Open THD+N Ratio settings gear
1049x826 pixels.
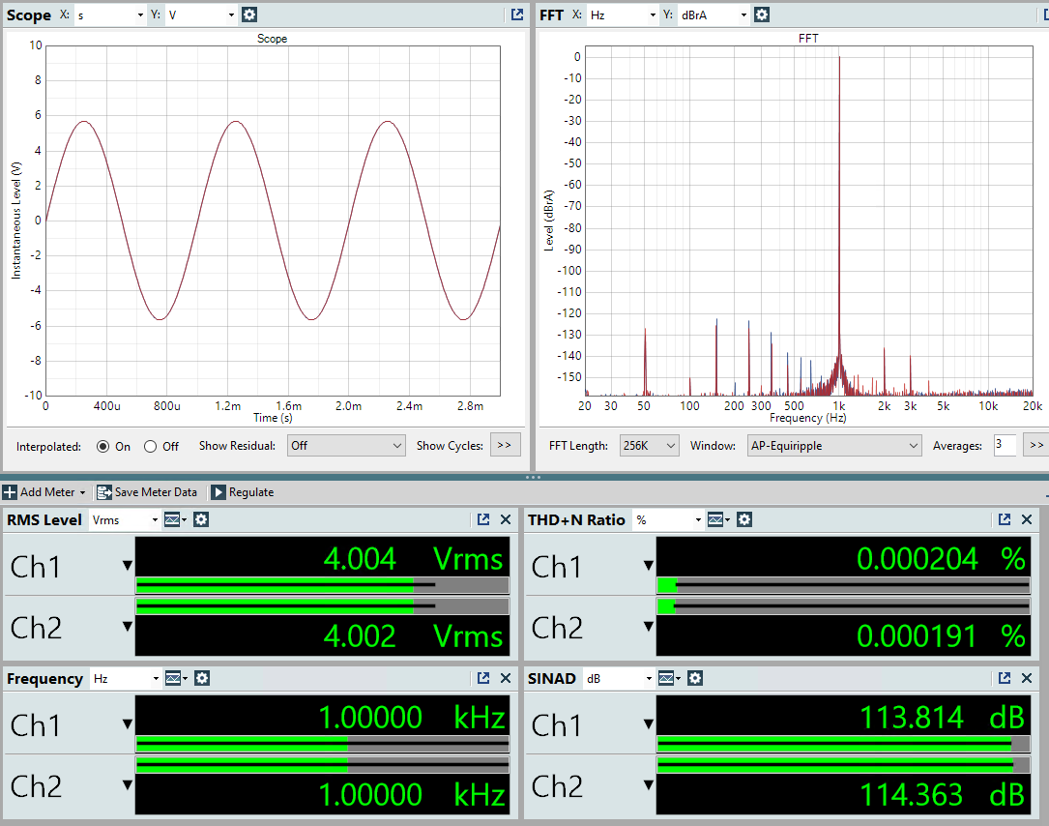743,519
